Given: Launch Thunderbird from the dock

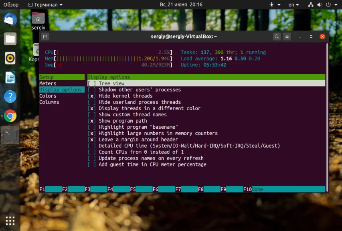Looking at the screenshot, I should [10, 20].
